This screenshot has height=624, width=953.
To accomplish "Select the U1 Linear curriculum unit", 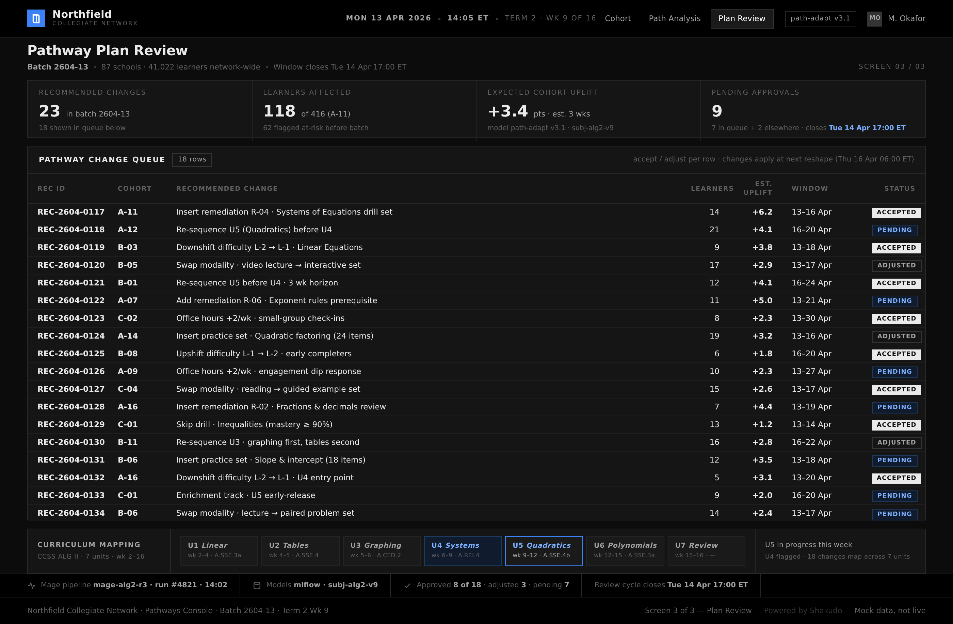I will (x=219, y=551).
